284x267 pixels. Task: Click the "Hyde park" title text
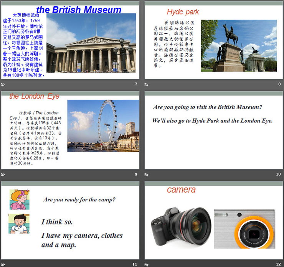183,12
